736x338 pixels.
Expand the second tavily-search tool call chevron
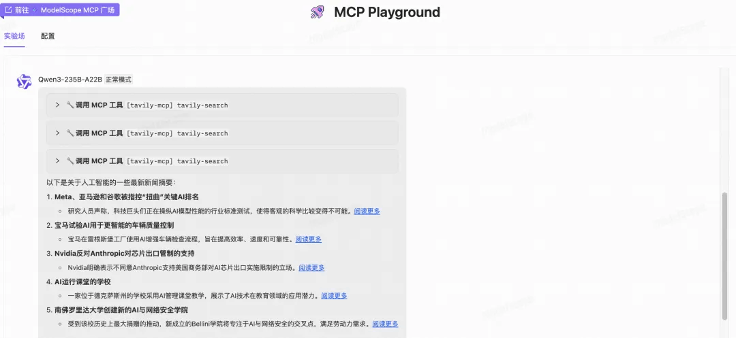(57, 133)
